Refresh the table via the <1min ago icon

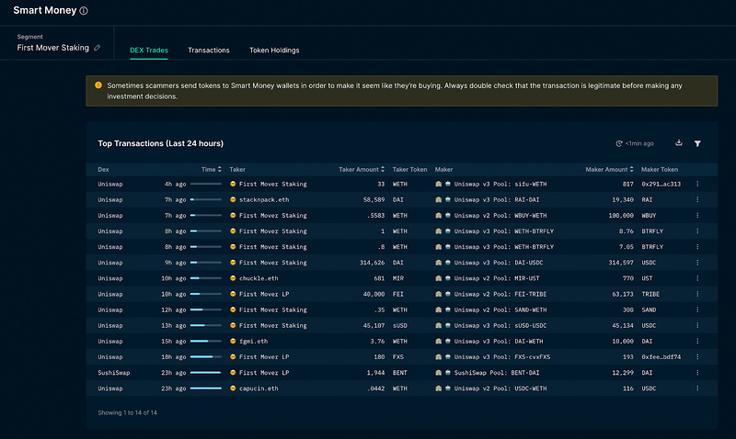[618, 144]
